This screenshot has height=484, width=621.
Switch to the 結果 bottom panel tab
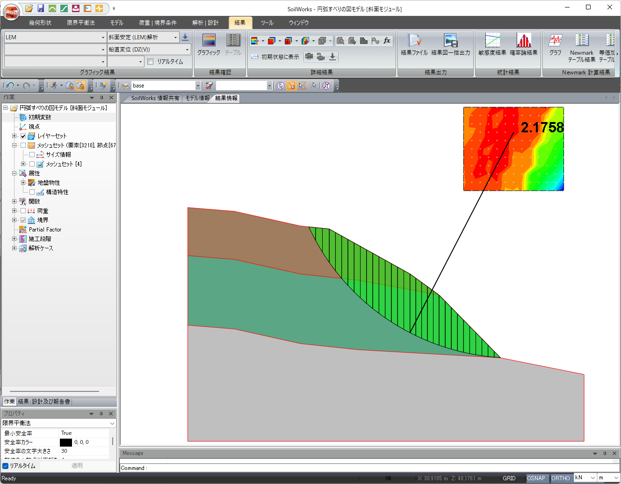click(x=23, y=402)
